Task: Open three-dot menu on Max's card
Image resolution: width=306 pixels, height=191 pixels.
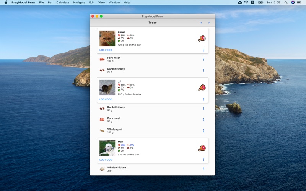Action: pos(204,160)
